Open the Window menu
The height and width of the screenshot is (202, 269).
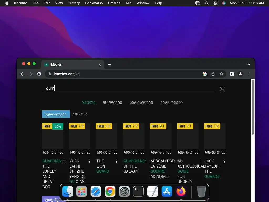tap(143, 3)
